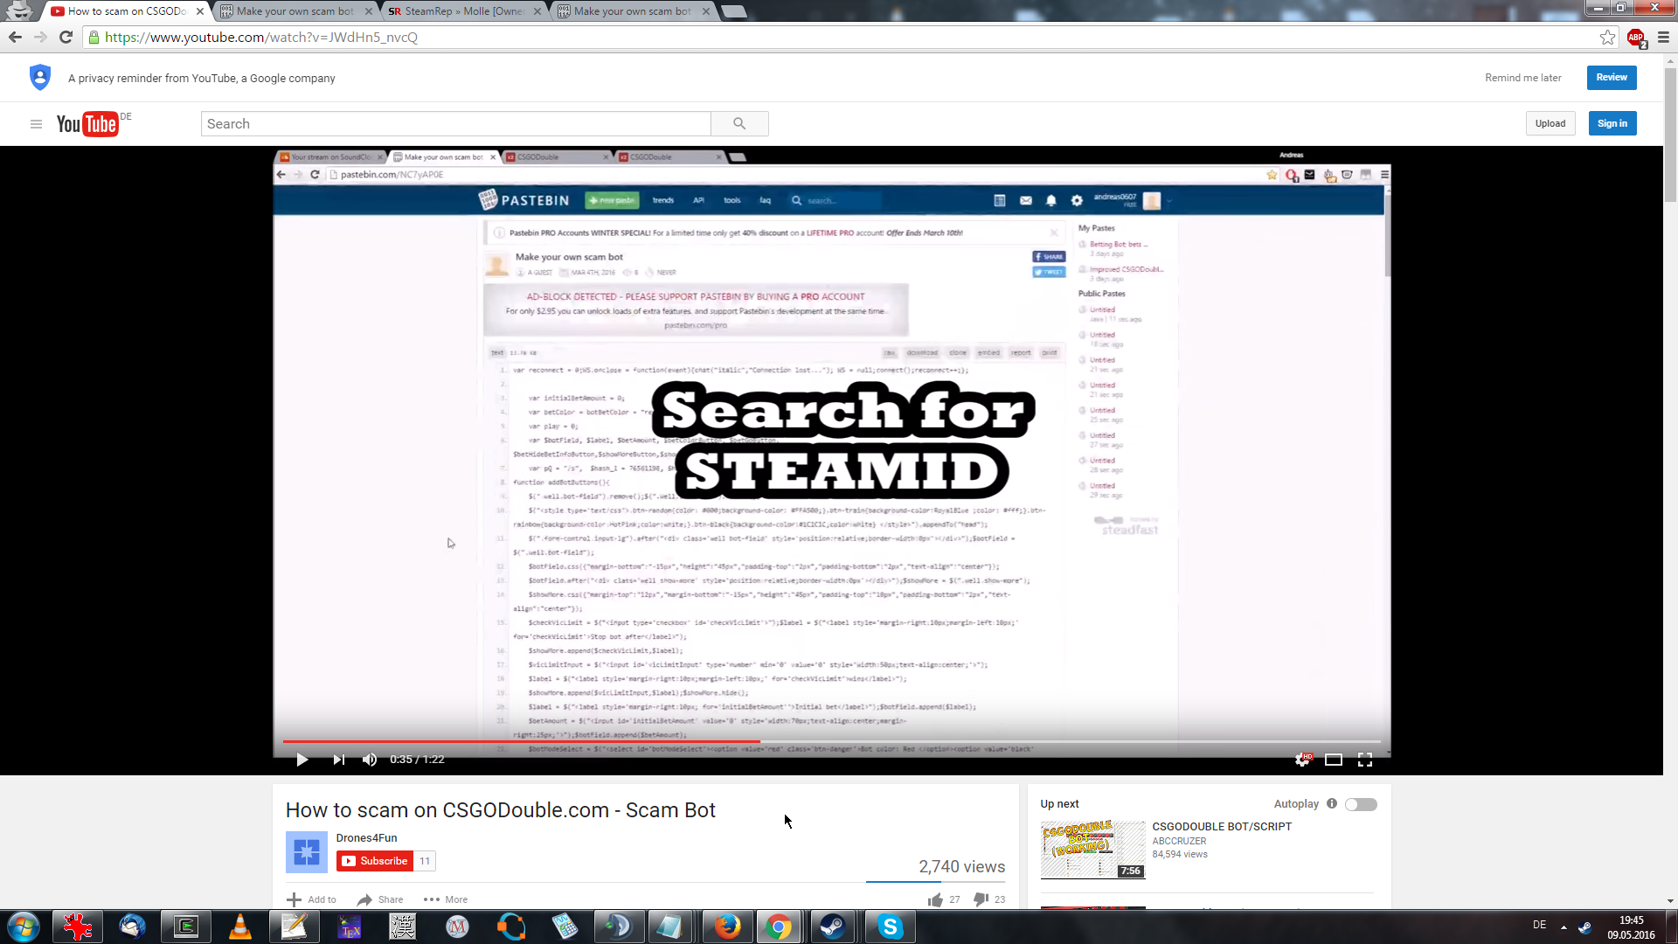Skip to next video button
The height and width of the screenshot is (944, 1678).
tap(338, 760)
